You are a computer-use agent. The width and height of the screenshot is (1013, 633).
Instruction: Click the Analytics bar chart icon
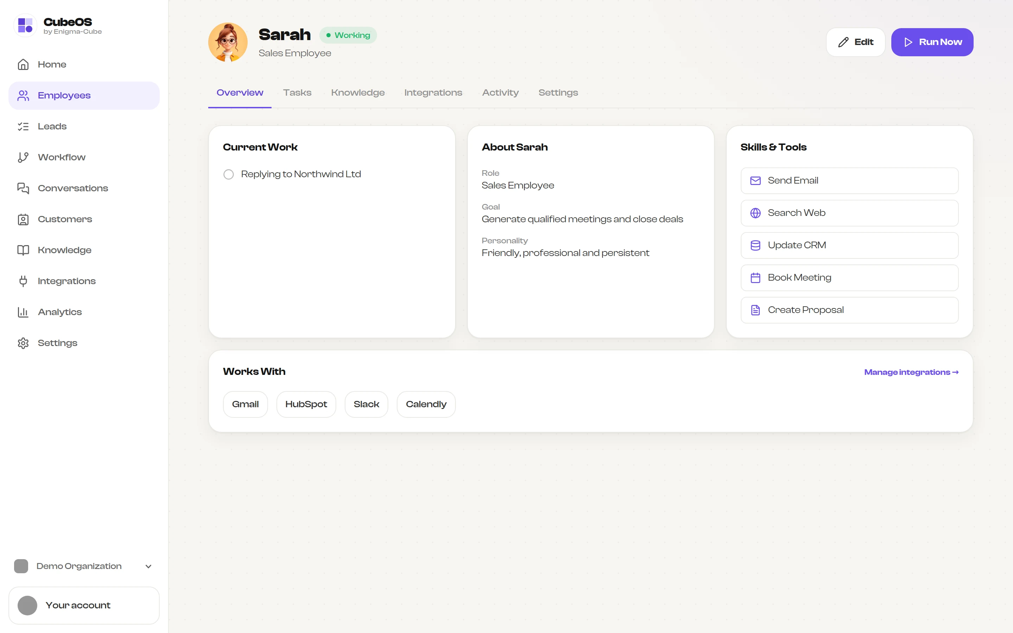tap(23, 312)
